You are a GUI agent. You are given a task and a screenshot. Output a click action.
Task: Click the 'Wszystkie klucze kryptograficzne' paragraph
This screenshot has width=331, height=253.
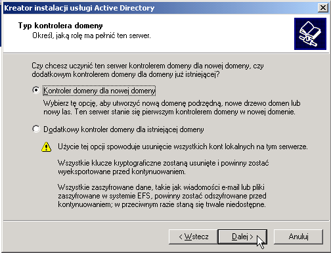(164, 167)
